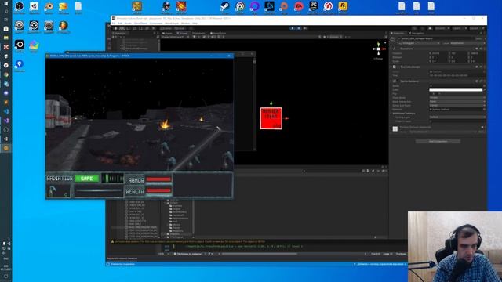502x282 pixels.
Task: Click the Pause button in Unity toolbar
Action: click(299, 28)
